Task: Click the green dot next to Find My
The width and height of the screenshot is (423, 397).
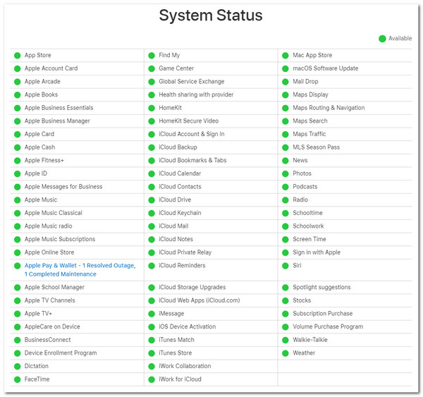Action: tap(152, 56)
